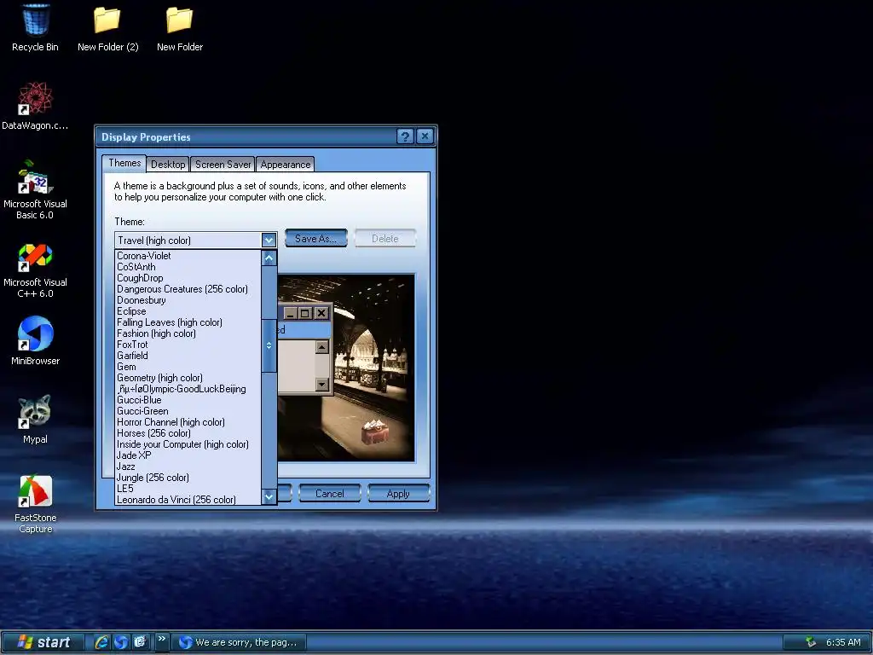This screenshot has width=873, height=655.
Task: Click the system tray network icon
Action: [811, 642]
